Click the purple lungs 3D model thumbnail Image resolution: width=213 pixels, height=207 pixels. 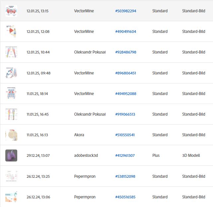click(11, 155)
